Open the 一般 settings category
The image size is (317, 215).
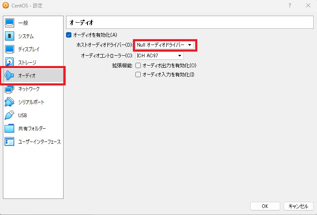pyautogui.click(x=23, y=23)
